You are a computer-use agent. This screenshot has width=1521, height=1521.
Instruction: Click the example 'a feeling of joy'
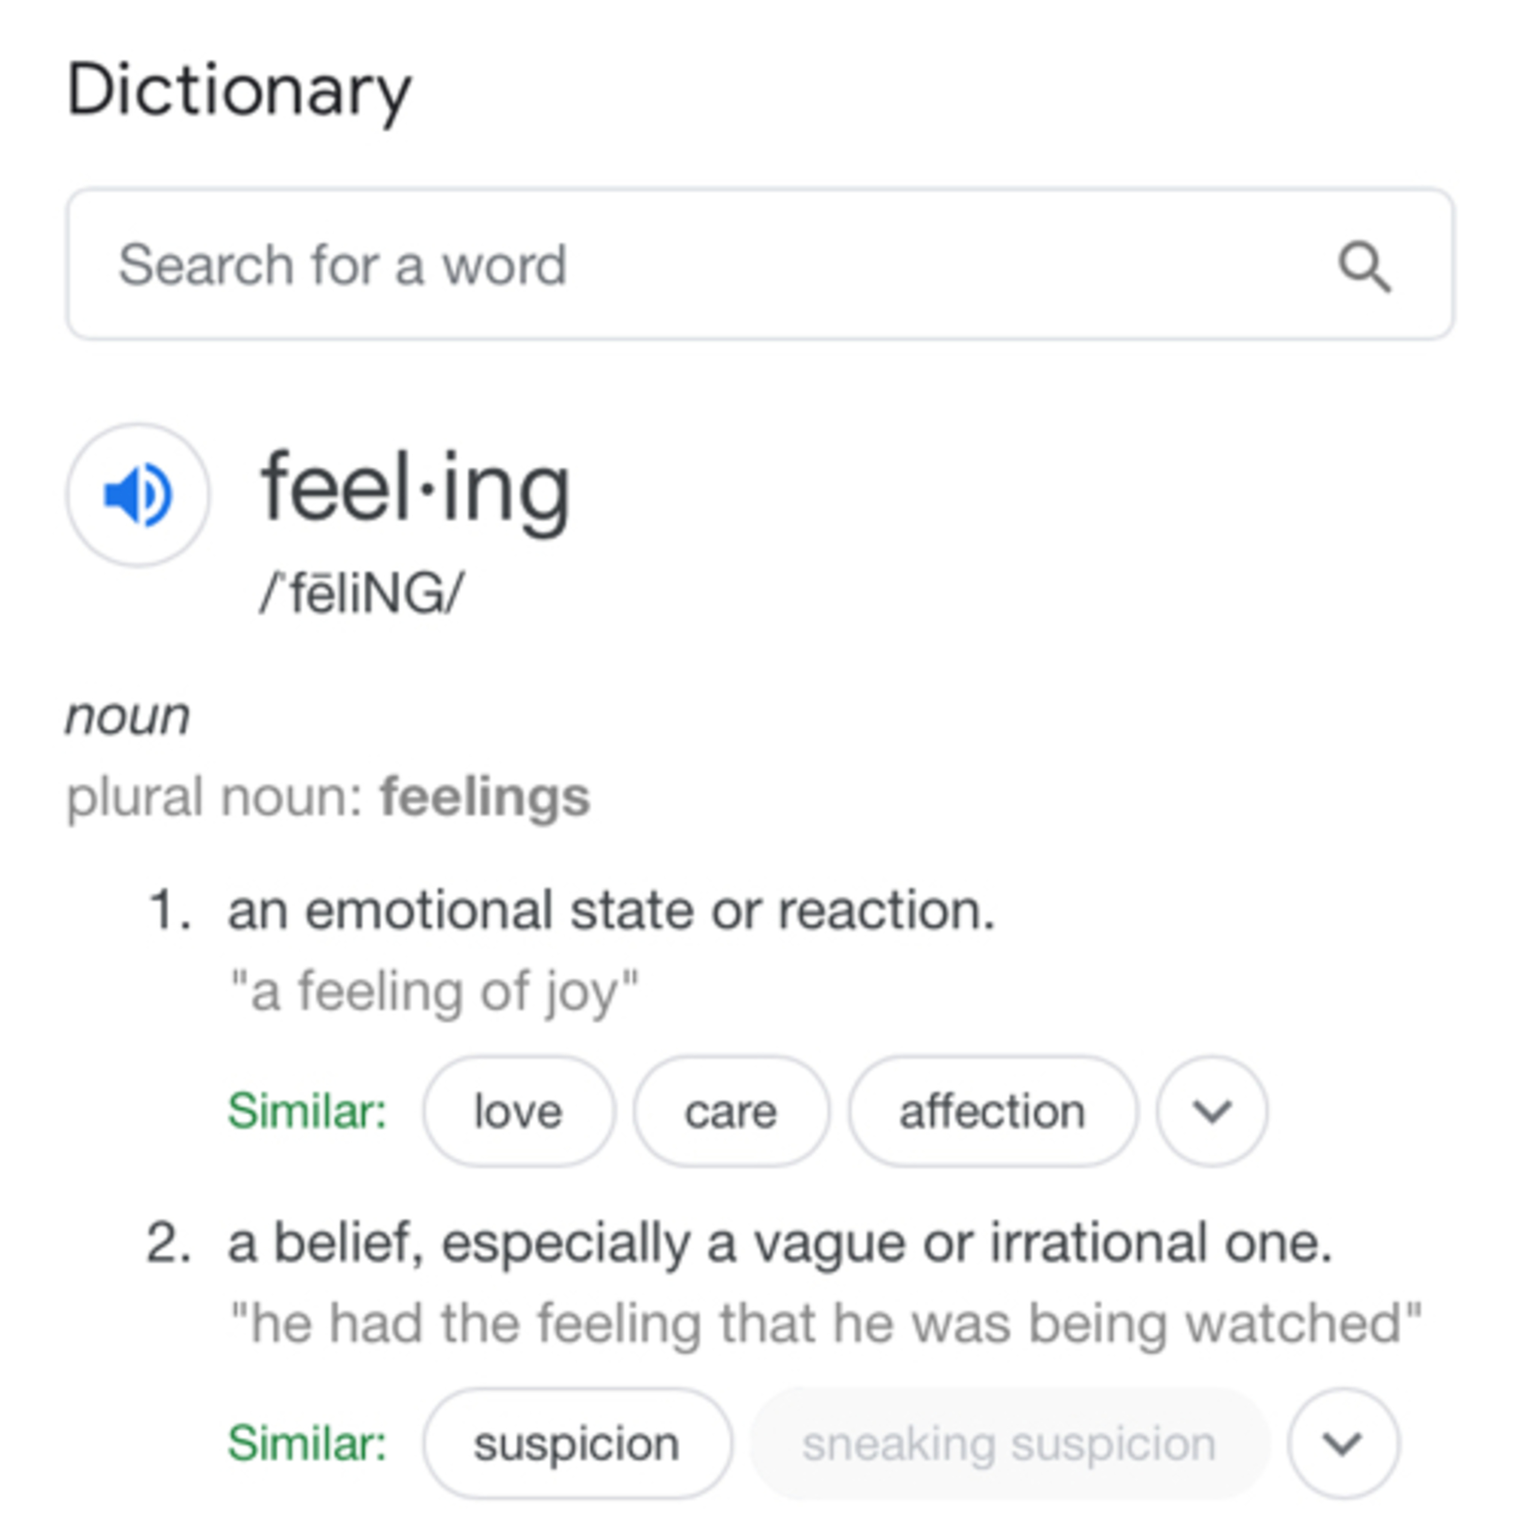[434, 991]
